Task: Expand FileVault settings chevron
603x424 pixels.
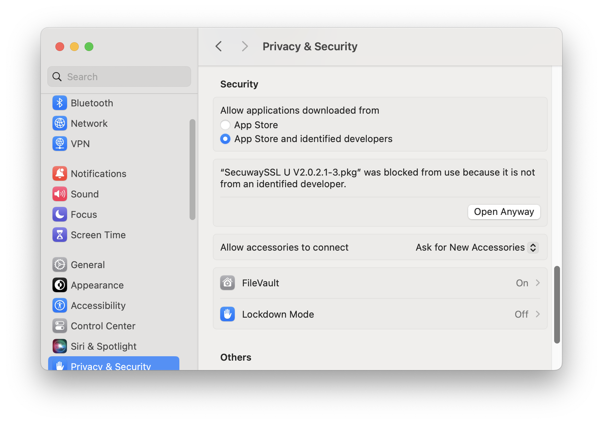Action: point(538,283)
